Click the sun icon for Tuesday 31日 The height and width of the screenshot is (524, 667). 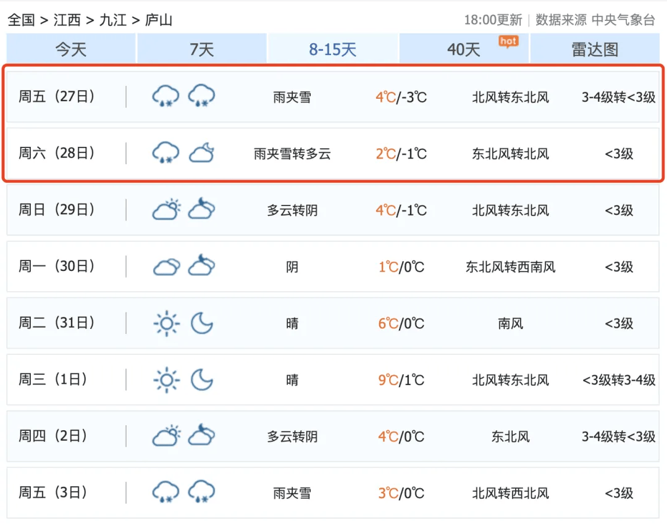click(x=166, y=323)
